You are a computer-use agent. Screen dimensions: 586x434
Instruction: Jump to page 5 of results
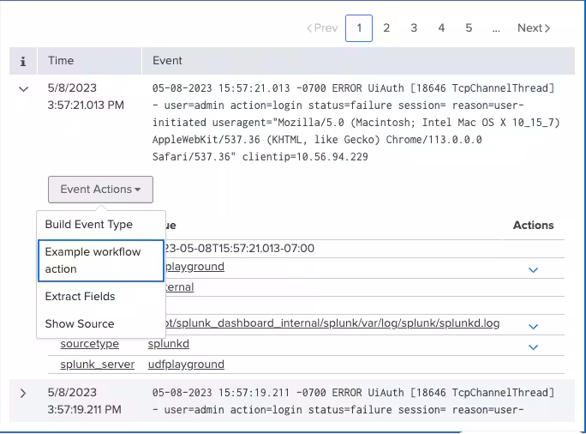(469, 27)
